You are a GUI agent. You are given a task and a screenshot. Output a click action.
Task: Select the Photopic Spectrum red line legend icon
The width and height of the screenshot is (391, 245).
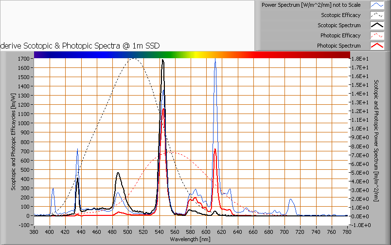[x=377, y=46]
